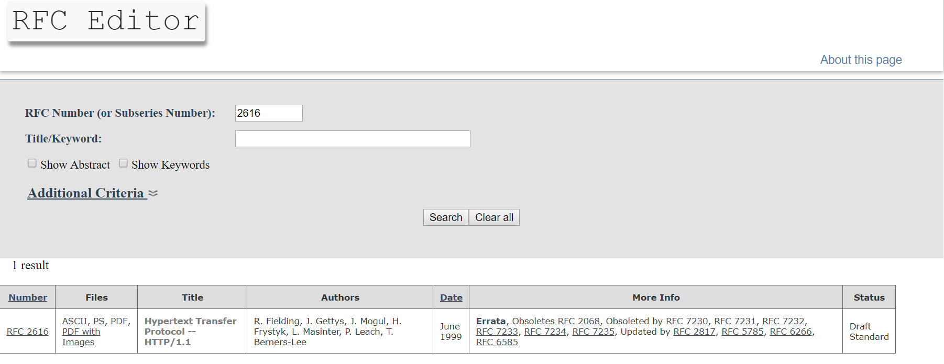Open the PDF with Images link
This screenshot has width=944, height=364.
[81, 337]
